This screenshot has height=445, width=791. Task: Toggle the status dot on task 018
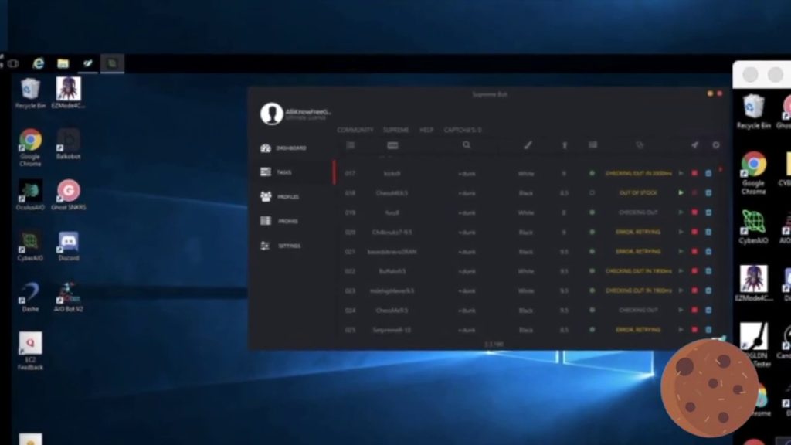point(592,193)
